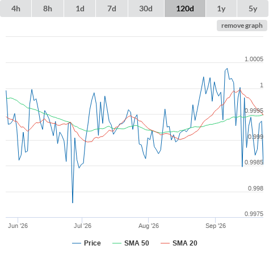Click the Jul '26 axis tick label

(82, 226)
